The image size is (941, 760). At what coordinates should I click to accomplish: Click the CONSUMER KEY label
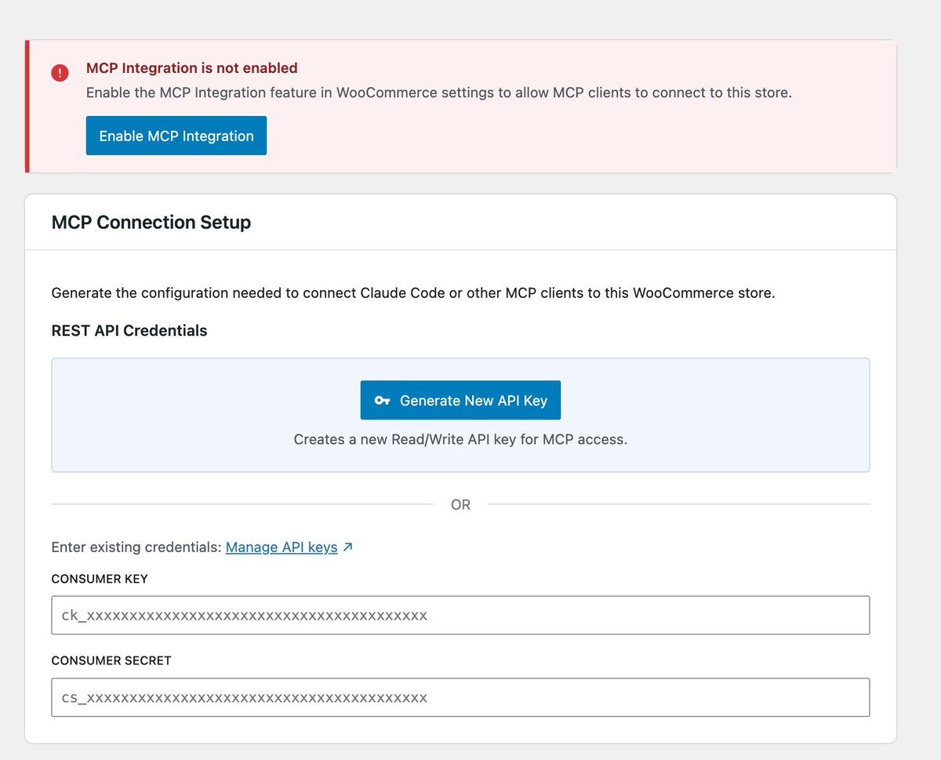(100, 579)
